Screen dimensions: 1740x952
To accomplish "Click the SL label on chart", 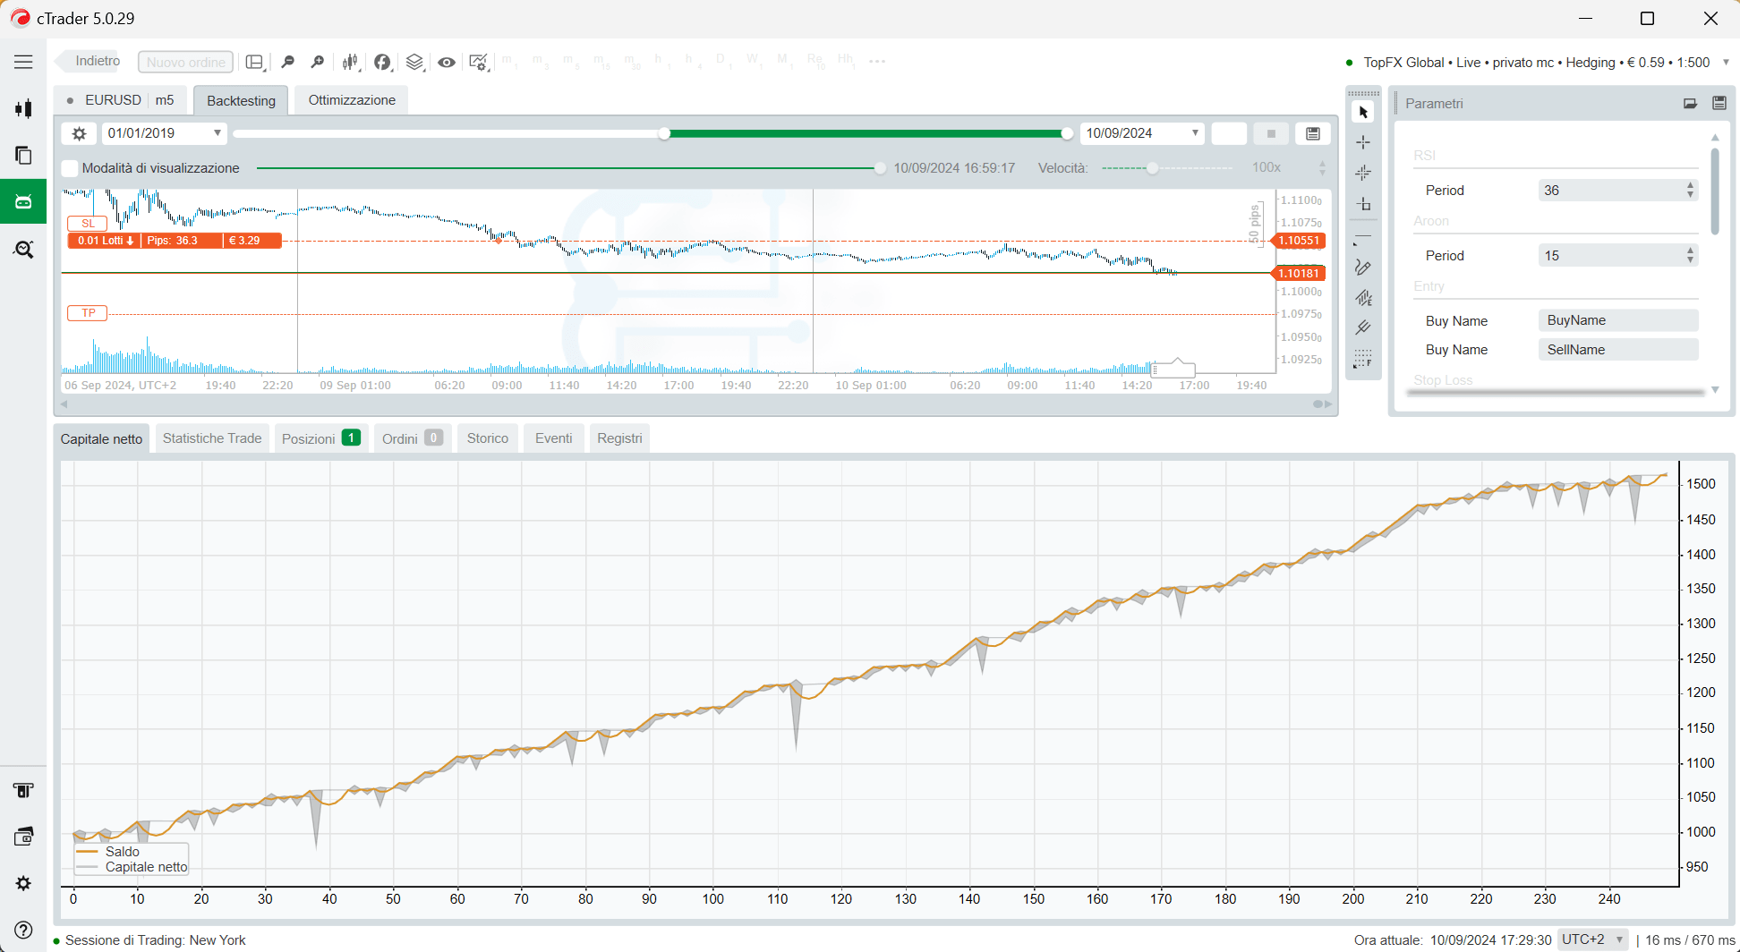I will tap(88, 224).
